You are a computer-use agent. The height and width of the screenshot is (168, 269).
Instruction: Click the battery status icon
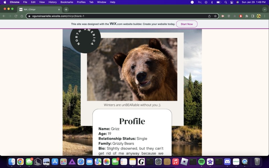pos(219,2)
